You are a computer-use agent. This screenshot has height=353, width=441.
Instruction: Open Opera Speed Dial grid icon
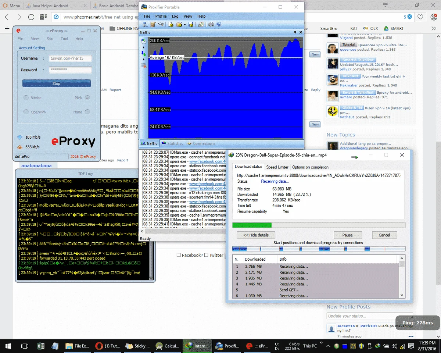click(43, 17)
